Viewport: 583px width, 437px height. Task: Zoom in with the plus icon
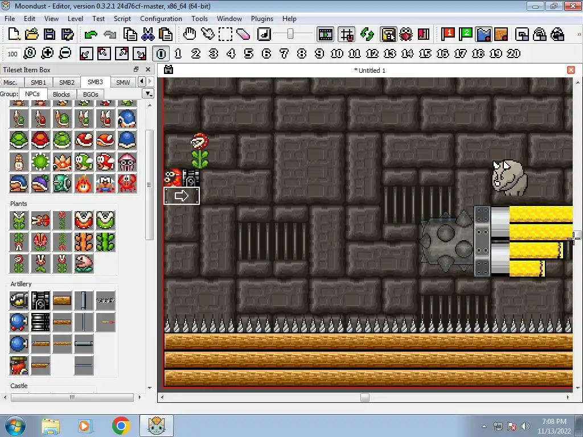pos(47,53)
